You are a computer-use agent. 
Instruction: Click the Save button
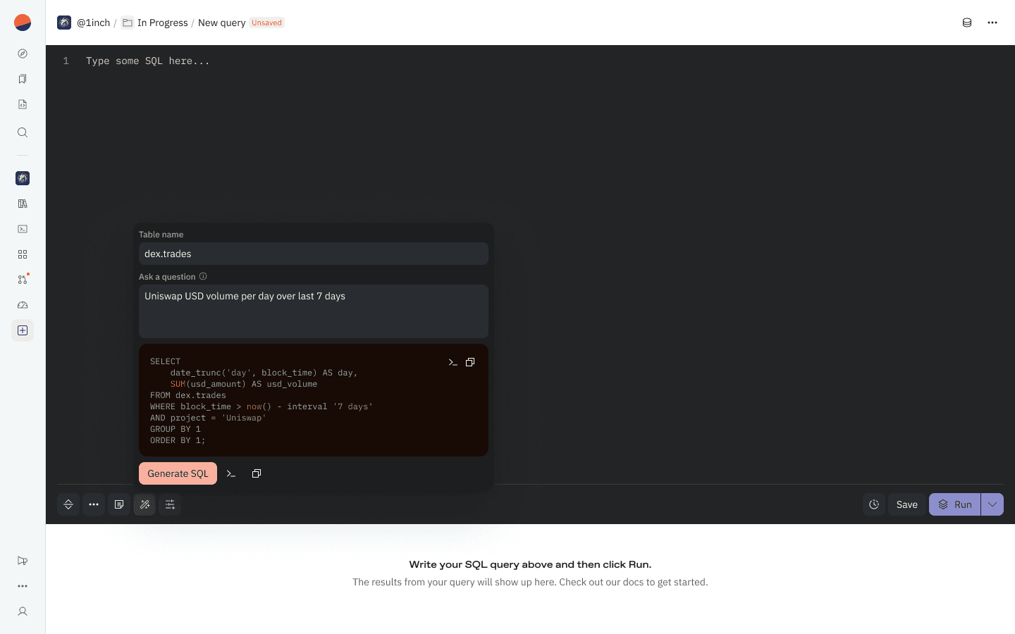point(906,504)
